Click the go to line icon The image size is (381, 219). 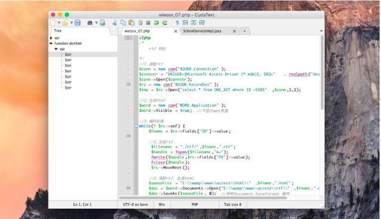coord(103,23)
